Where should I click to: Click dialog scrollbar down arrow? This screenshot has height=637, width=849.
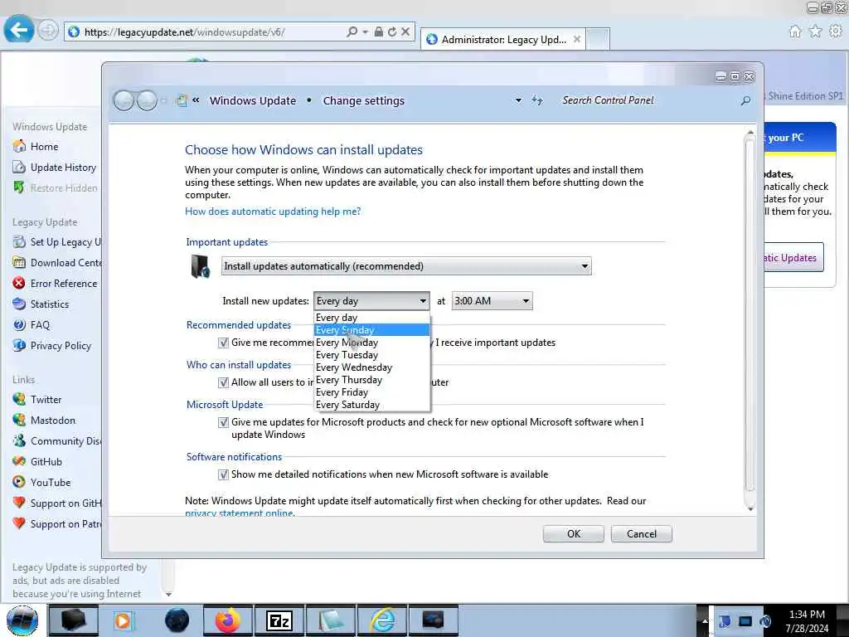(750, 508)
